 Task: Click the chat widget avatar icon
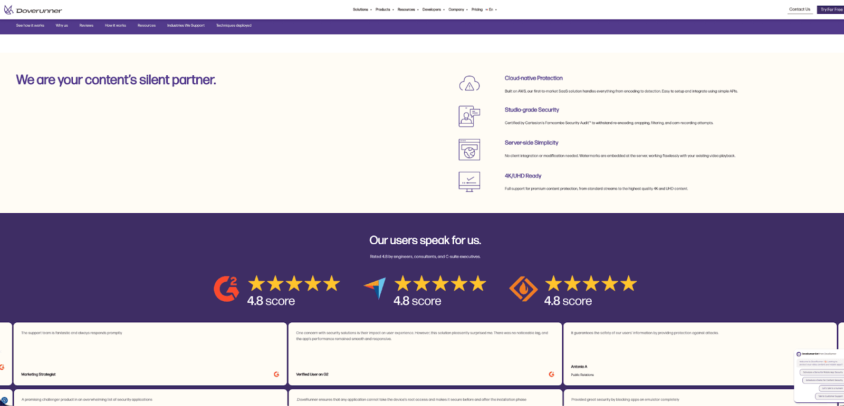(799, 354)
